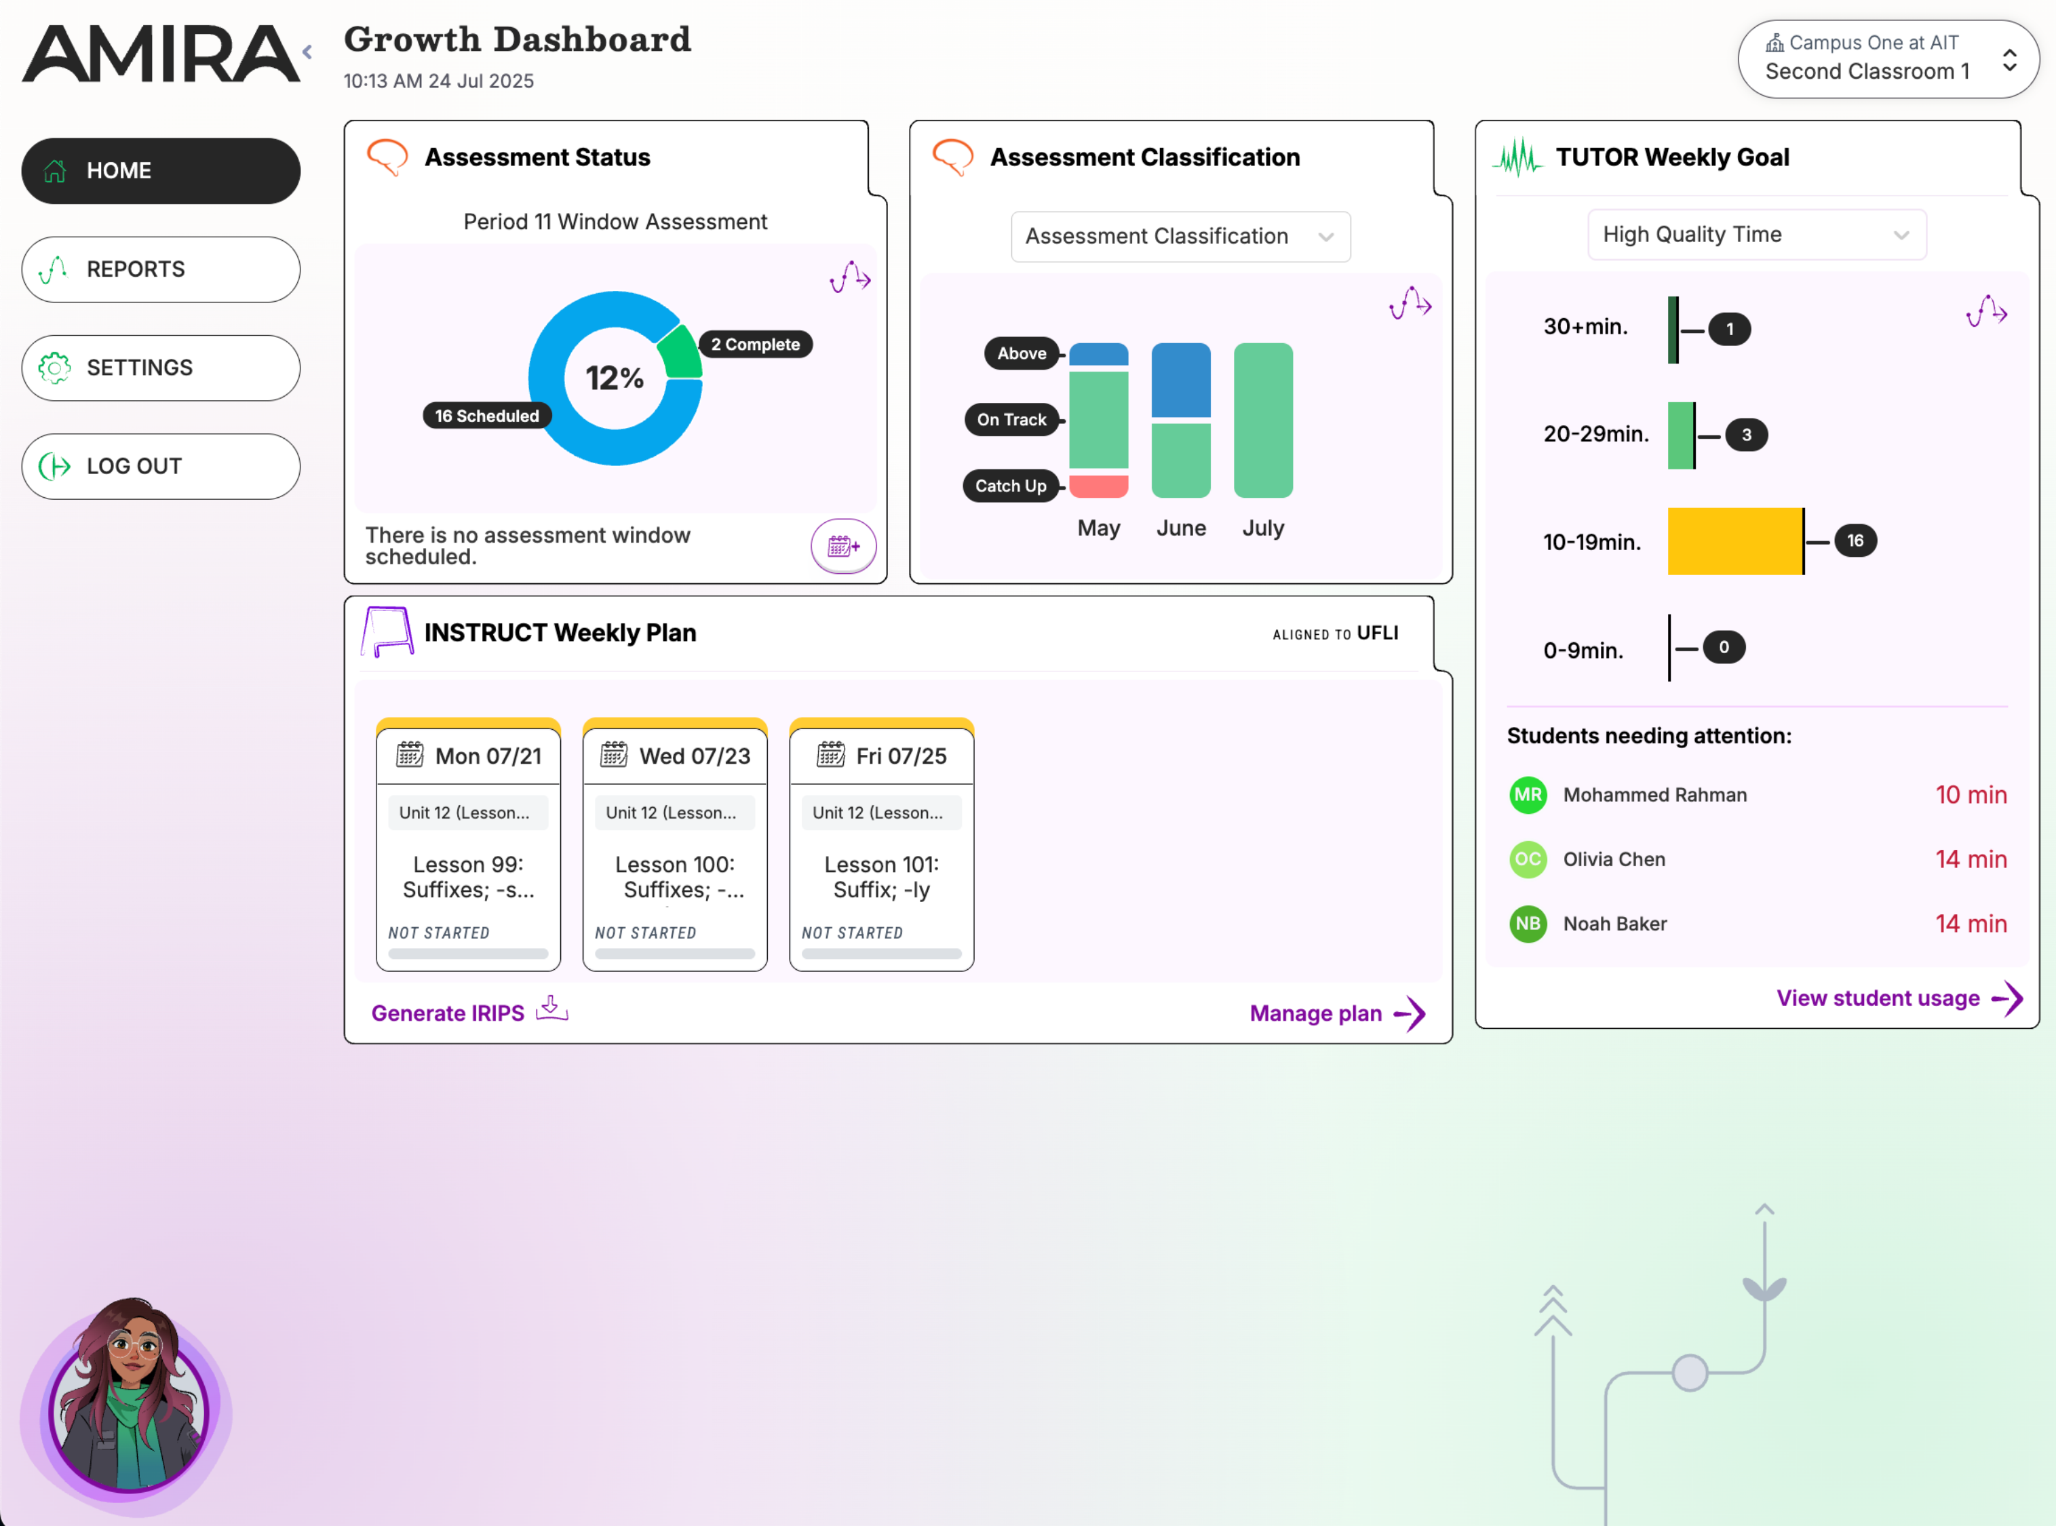
Task: Open report icon in Assessment Status card
Action: 850,276
